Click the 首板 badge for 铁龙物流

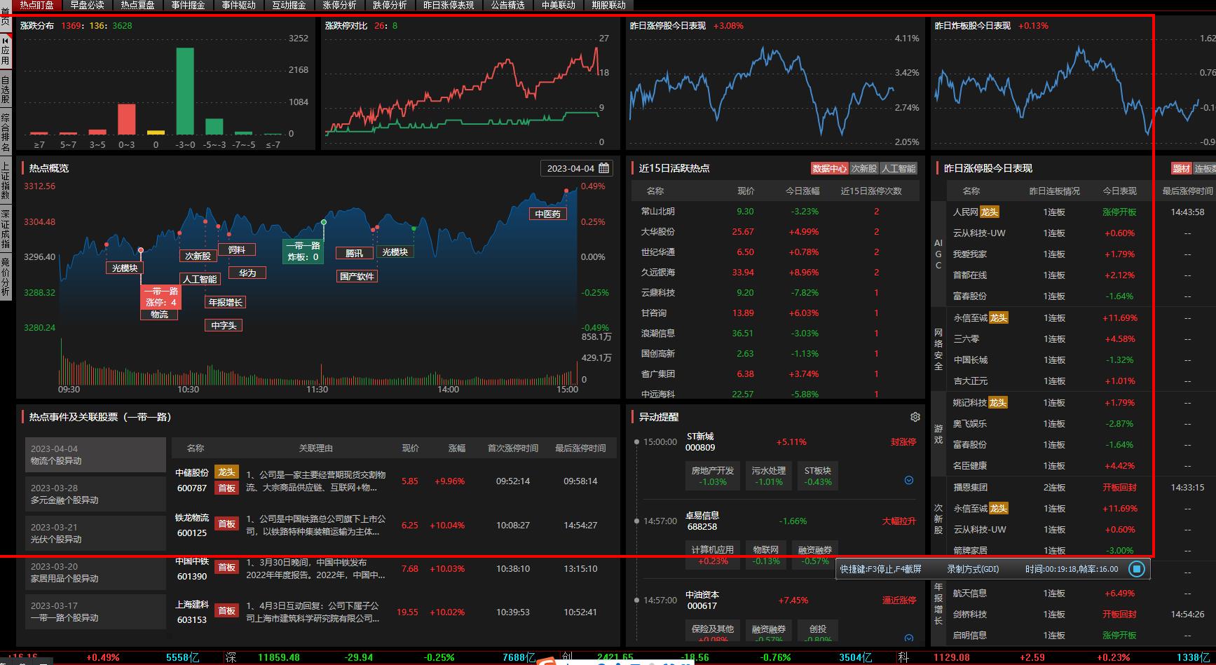(x=226, y=524)
